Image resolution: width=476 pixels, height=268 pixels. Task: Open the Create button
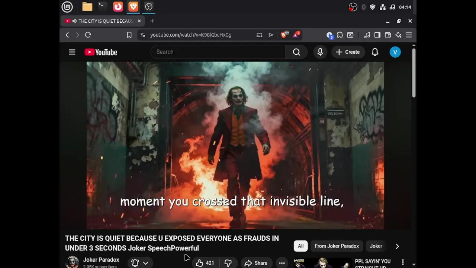(348, 52)
